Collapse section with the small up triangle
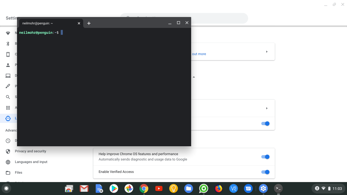This screenshot has width=347, height=195. pos(194,77)
